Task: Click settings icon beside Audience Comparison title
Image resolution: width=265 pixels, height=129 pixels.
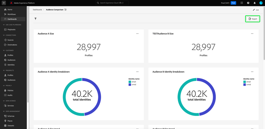Action: (66, 10)
